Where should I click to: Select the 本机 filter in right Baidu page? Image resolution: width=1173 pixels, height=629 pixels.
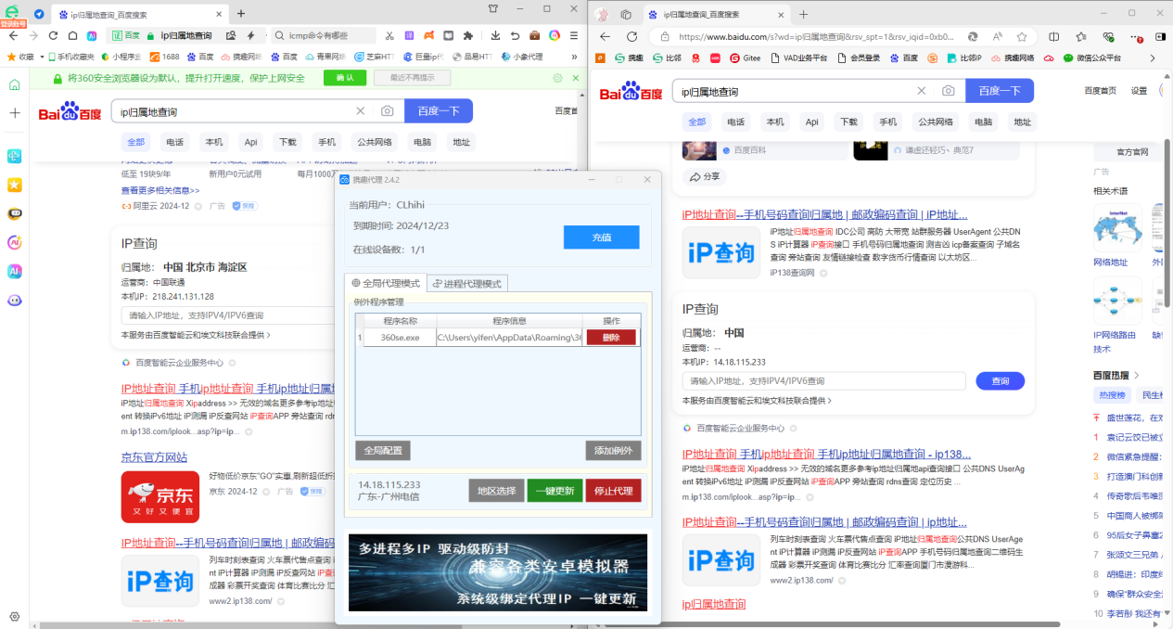[774, 122]
